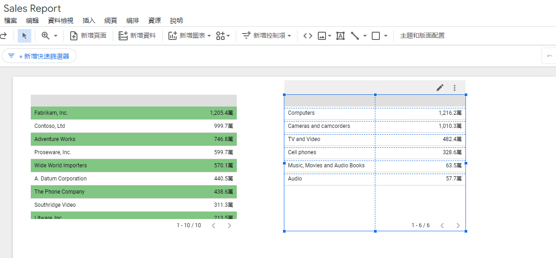
Task: Open 主題和版面配置 theme and layout
Action: [422, 36]
